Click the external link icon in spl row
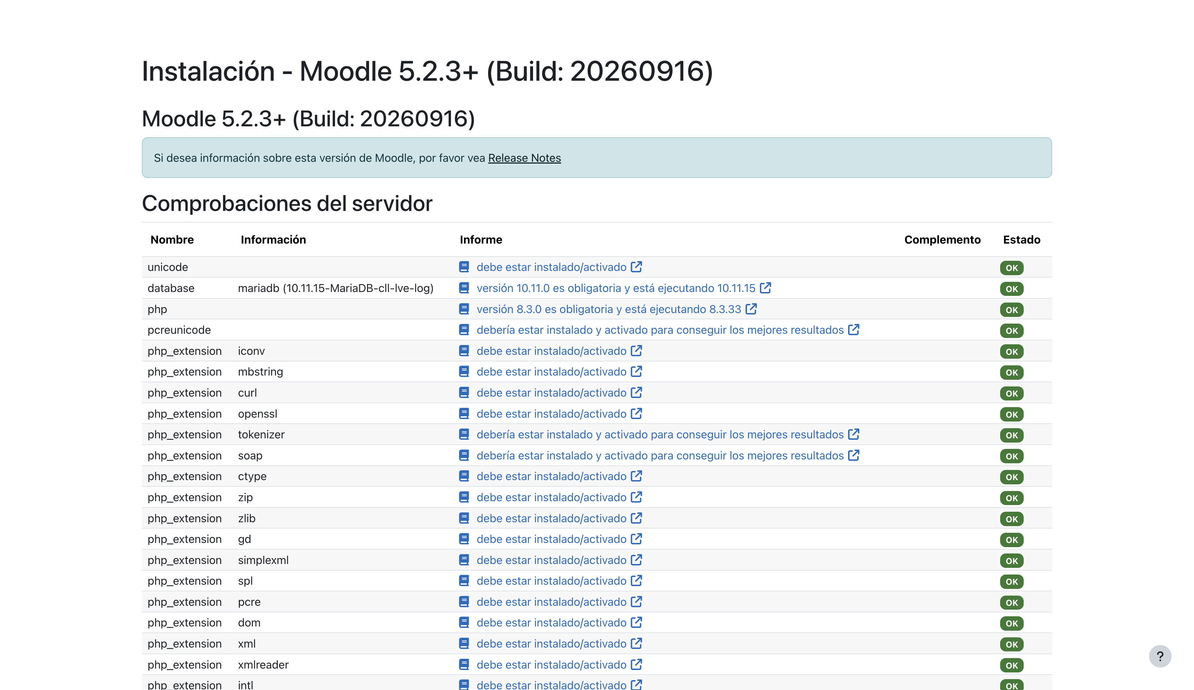Viewport: 1194px width, 690px height. click(636, 580)
